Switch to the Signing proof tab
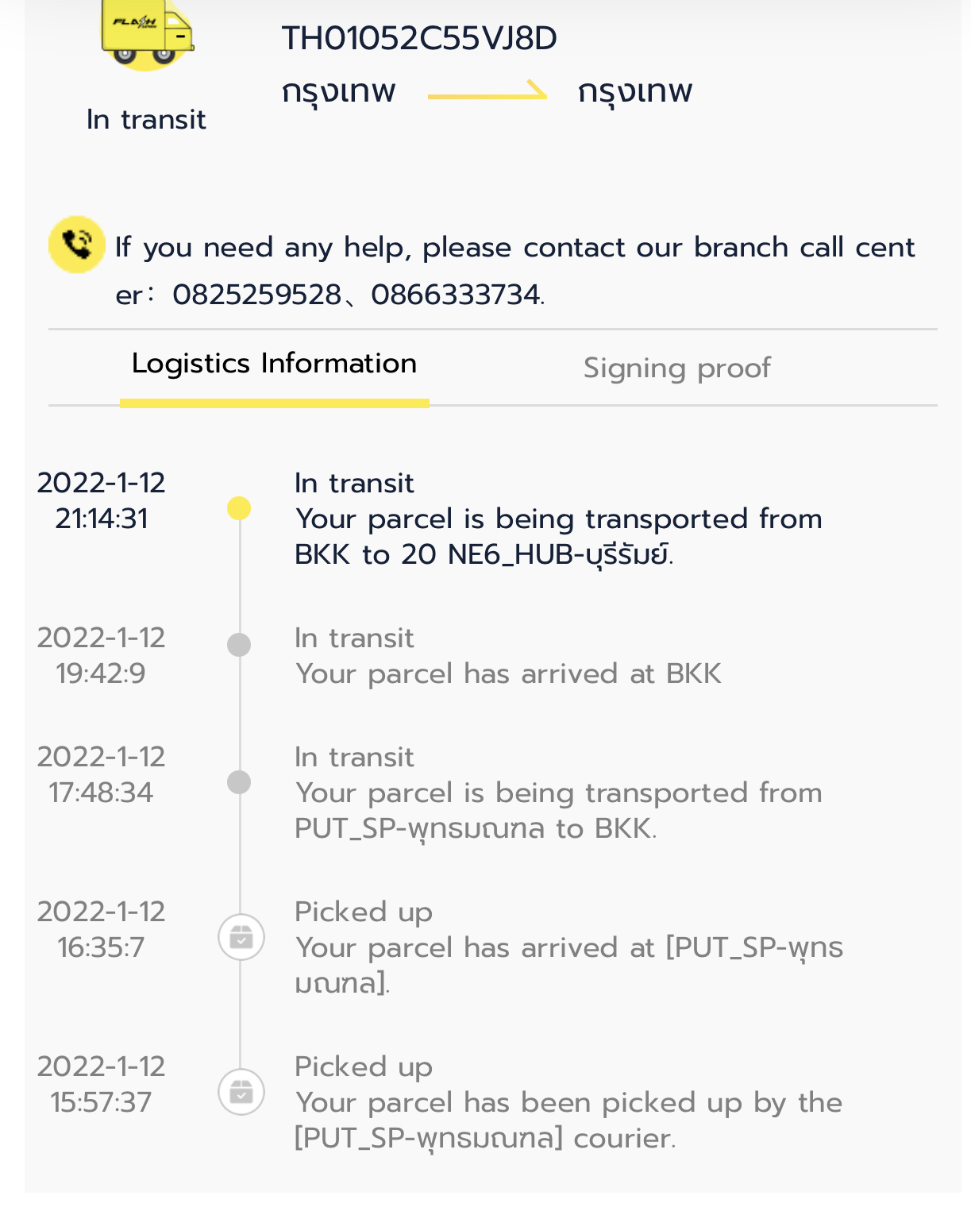This screenshot has width=971, height=1215. coord(677,368)
